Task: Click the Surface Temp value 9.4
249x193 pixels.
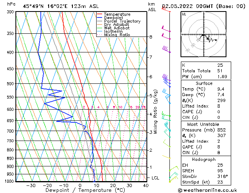Action: (x=221, y=89)
